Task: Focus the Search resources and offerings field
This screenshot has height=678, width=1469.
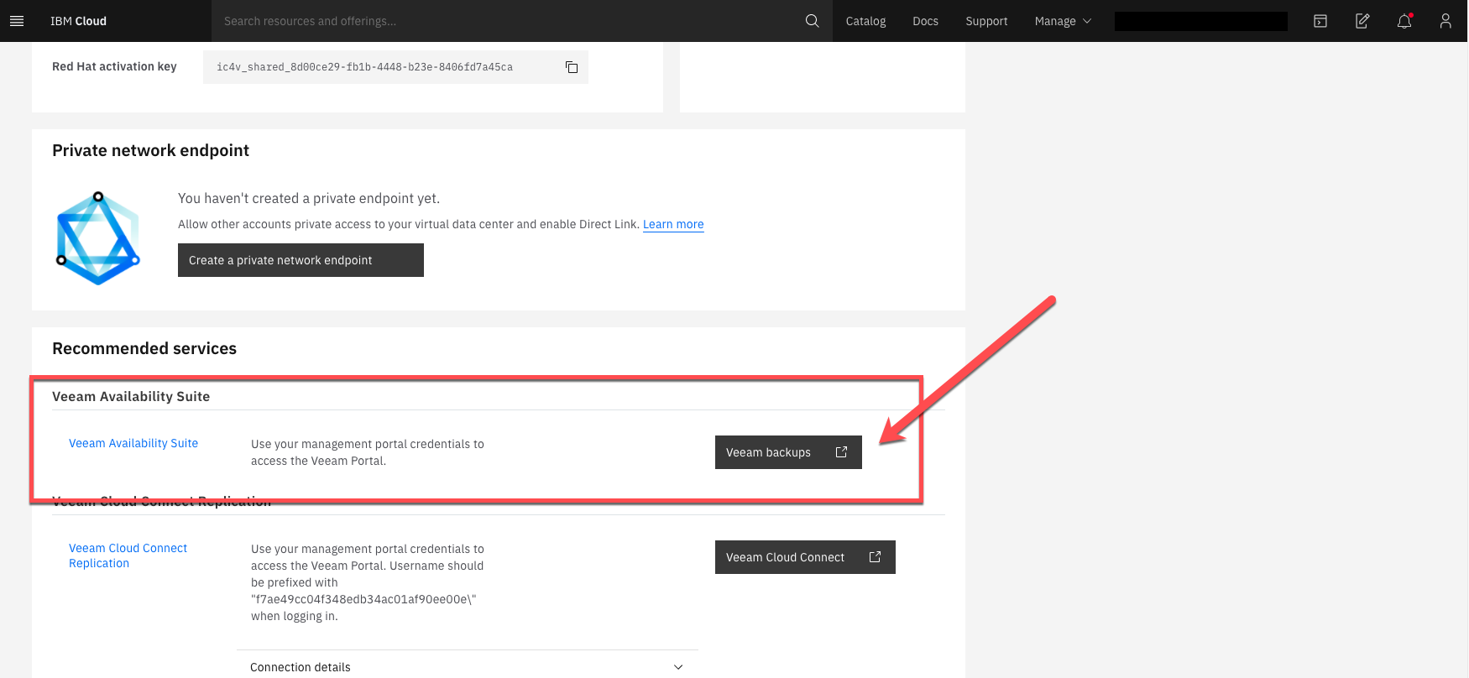Action: (504, 21)
